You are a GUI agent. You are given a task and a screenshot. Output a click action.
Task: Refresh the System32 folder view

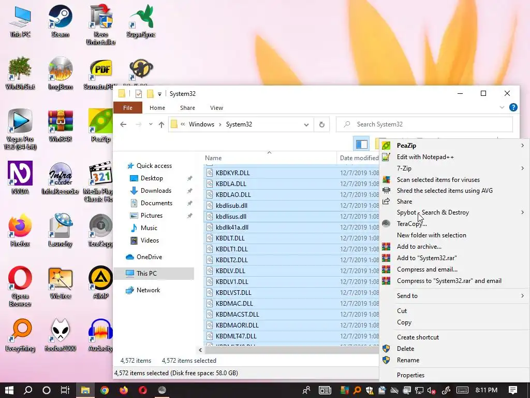[x=322, y=124]
